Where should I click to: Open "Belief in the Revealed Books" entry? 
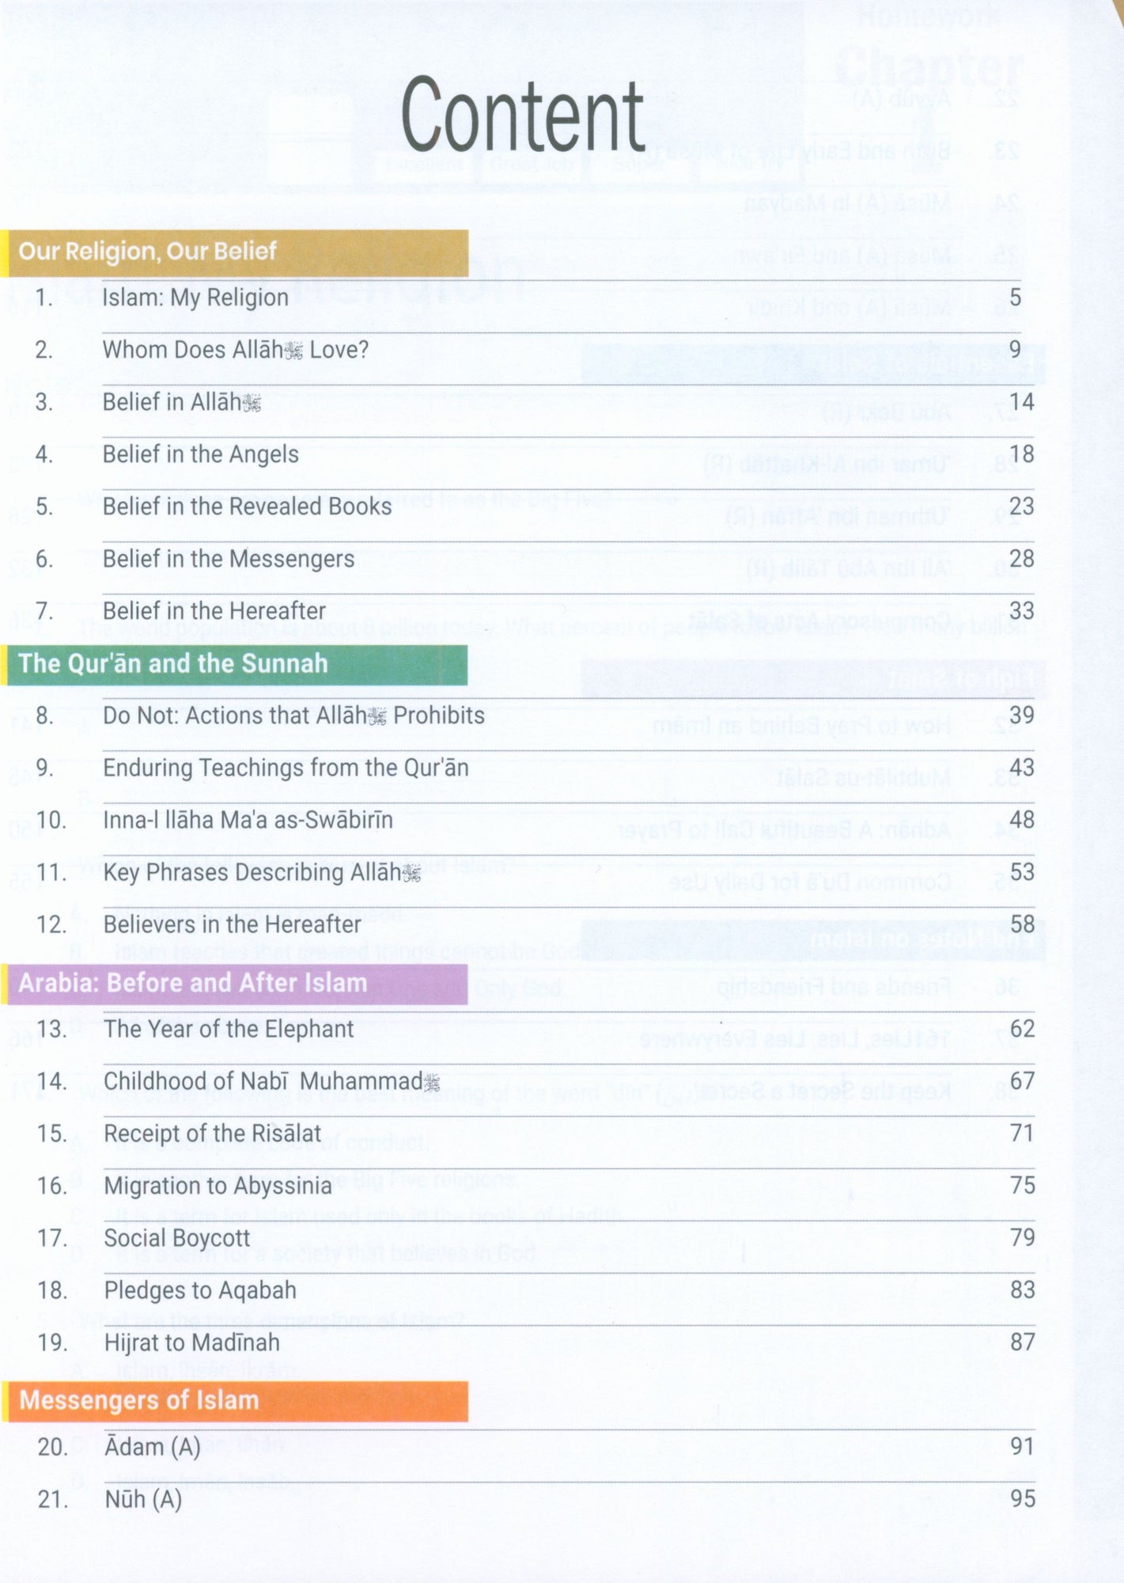(x=247, y=507)
